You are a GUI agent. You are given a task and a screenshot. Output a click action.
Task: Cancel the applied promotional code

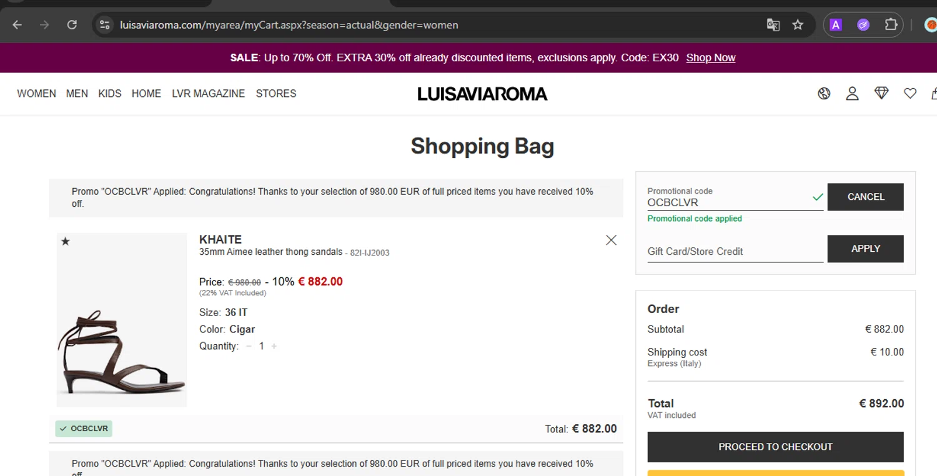point(865,197)
